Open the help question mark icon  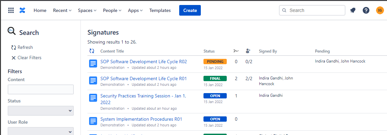[x=366, y=10]
